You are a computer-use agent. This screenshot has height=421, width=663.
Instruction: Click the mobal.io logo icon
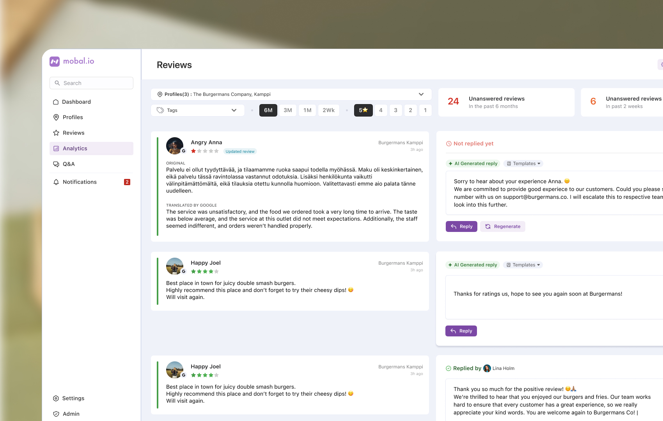click(55, 61)
